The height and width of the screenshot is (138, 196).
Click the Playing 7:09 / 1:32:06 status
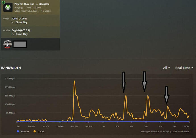pyautogui.click(x=28, y=7)
